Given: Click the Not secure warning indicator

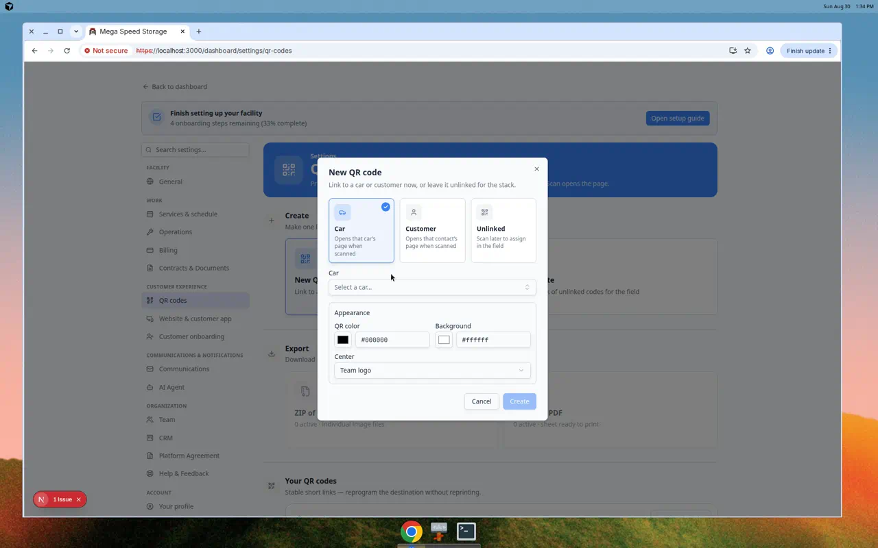Looking at the screenshot, I should [x=106, y=51].
